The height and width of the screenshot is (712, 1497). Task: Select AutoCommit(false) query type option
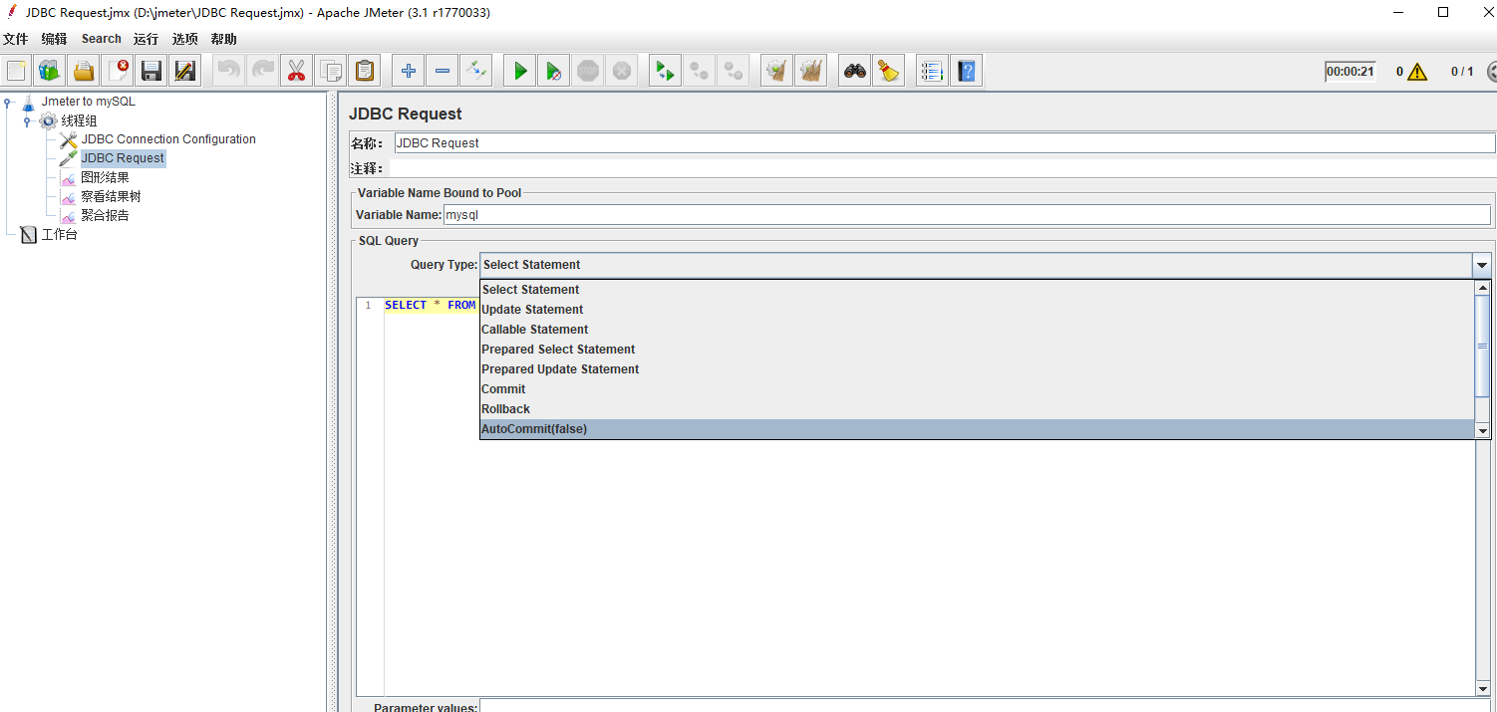click(x=534, y=429)
